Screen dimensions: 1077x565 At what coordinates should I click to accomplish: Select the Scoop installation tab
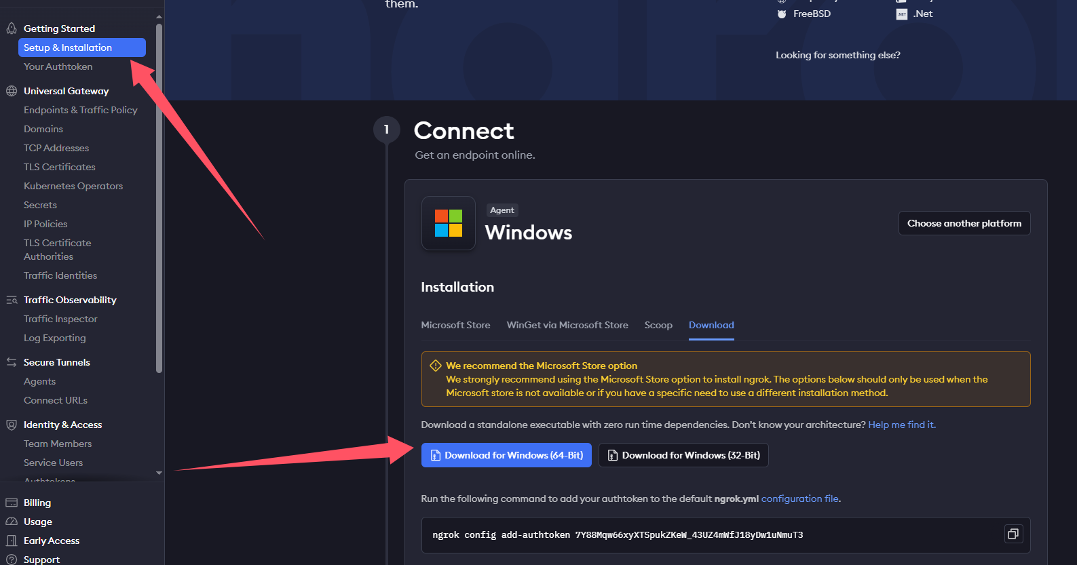click(658, 325)
